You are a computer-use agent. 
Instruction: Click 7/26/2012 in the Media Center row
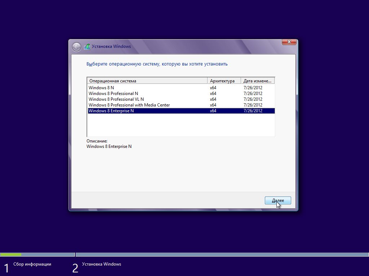[253, 105]
